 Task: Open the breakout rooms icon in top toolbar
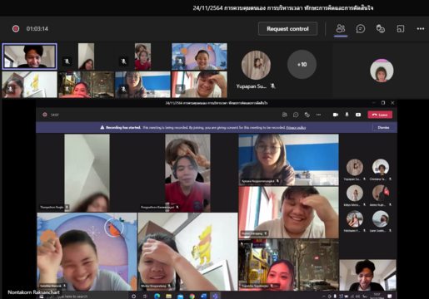click(x=401, y=28)
